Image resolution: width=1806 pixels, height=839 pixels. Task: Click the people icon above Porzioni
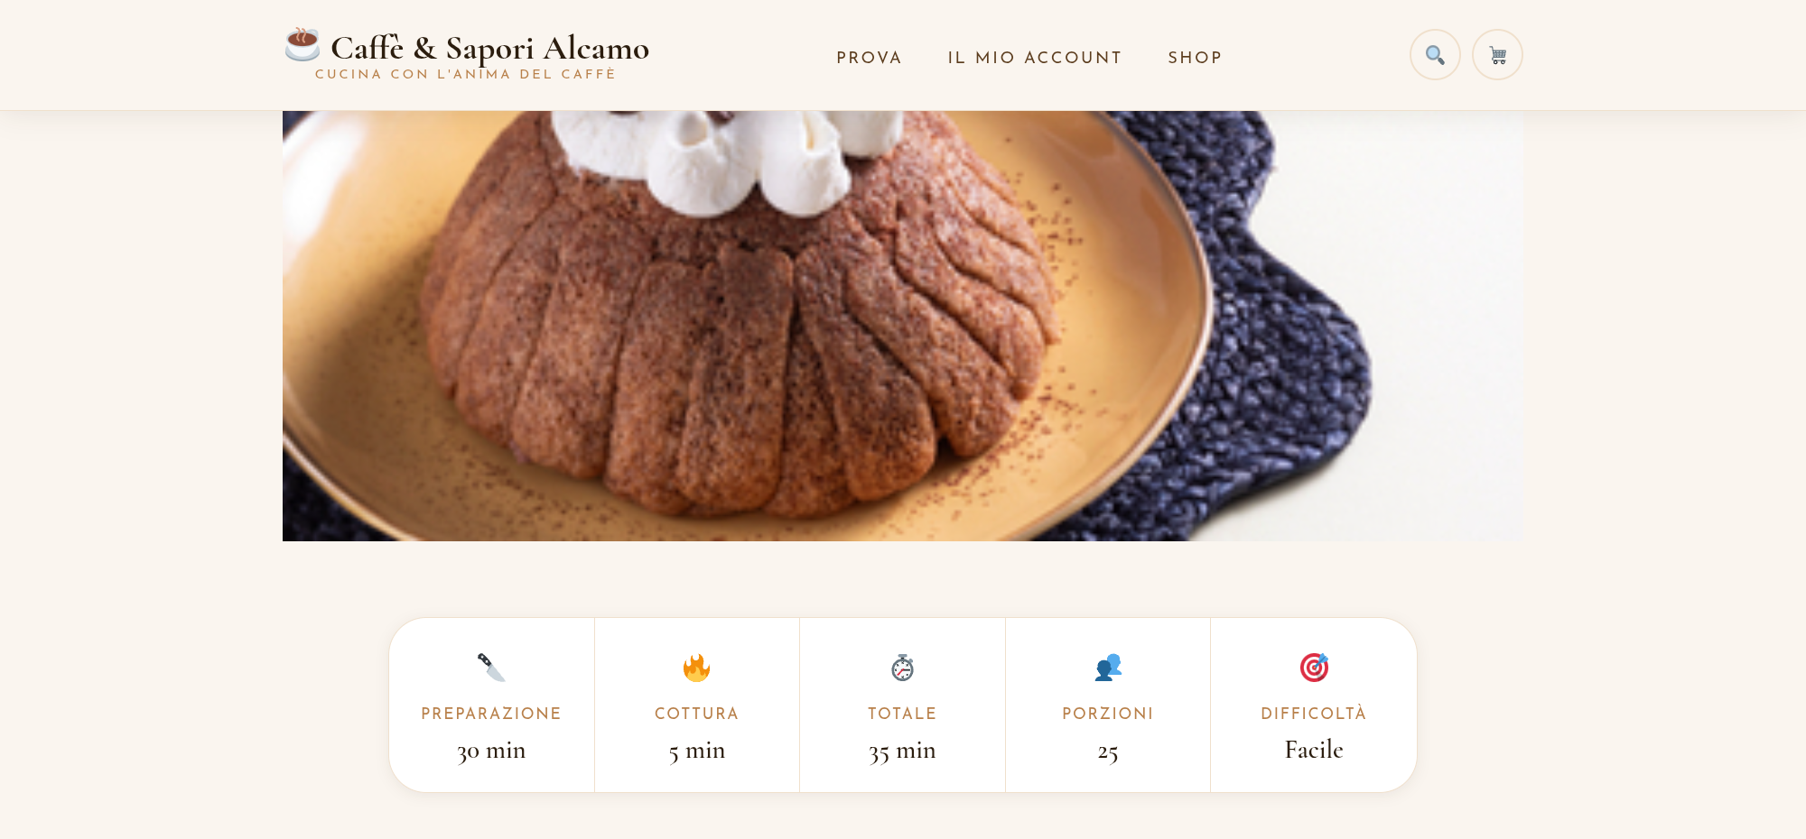click(1108, 668)
